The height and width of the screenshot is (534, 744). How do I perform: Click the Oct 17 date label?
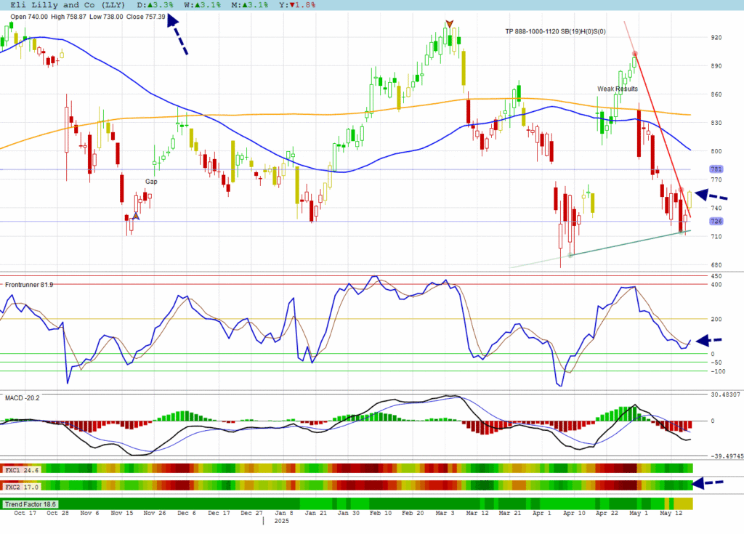coord(25,513)
